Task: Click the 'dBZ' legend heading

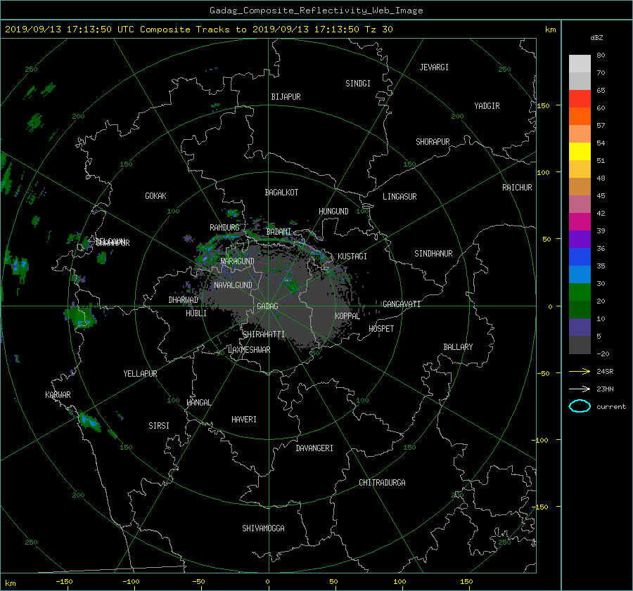Action: (596, 37)
